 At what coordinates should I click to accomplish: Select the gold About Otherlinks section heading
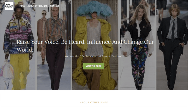point(94,103)
